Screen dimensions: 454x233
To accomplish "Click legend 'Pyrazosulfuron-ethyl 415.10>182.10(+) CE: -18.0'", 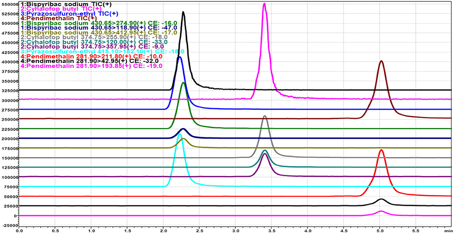I will (x=103, y=51).
